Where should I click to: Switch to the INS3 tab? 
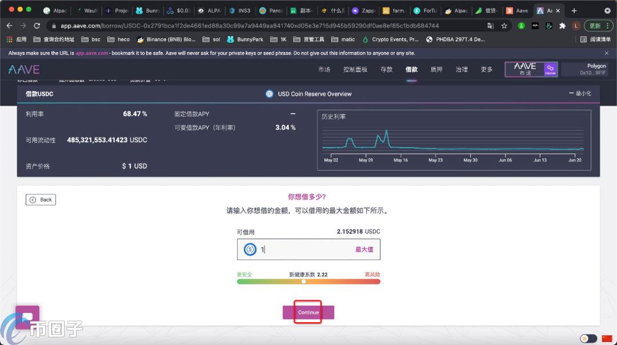point(240,11)
